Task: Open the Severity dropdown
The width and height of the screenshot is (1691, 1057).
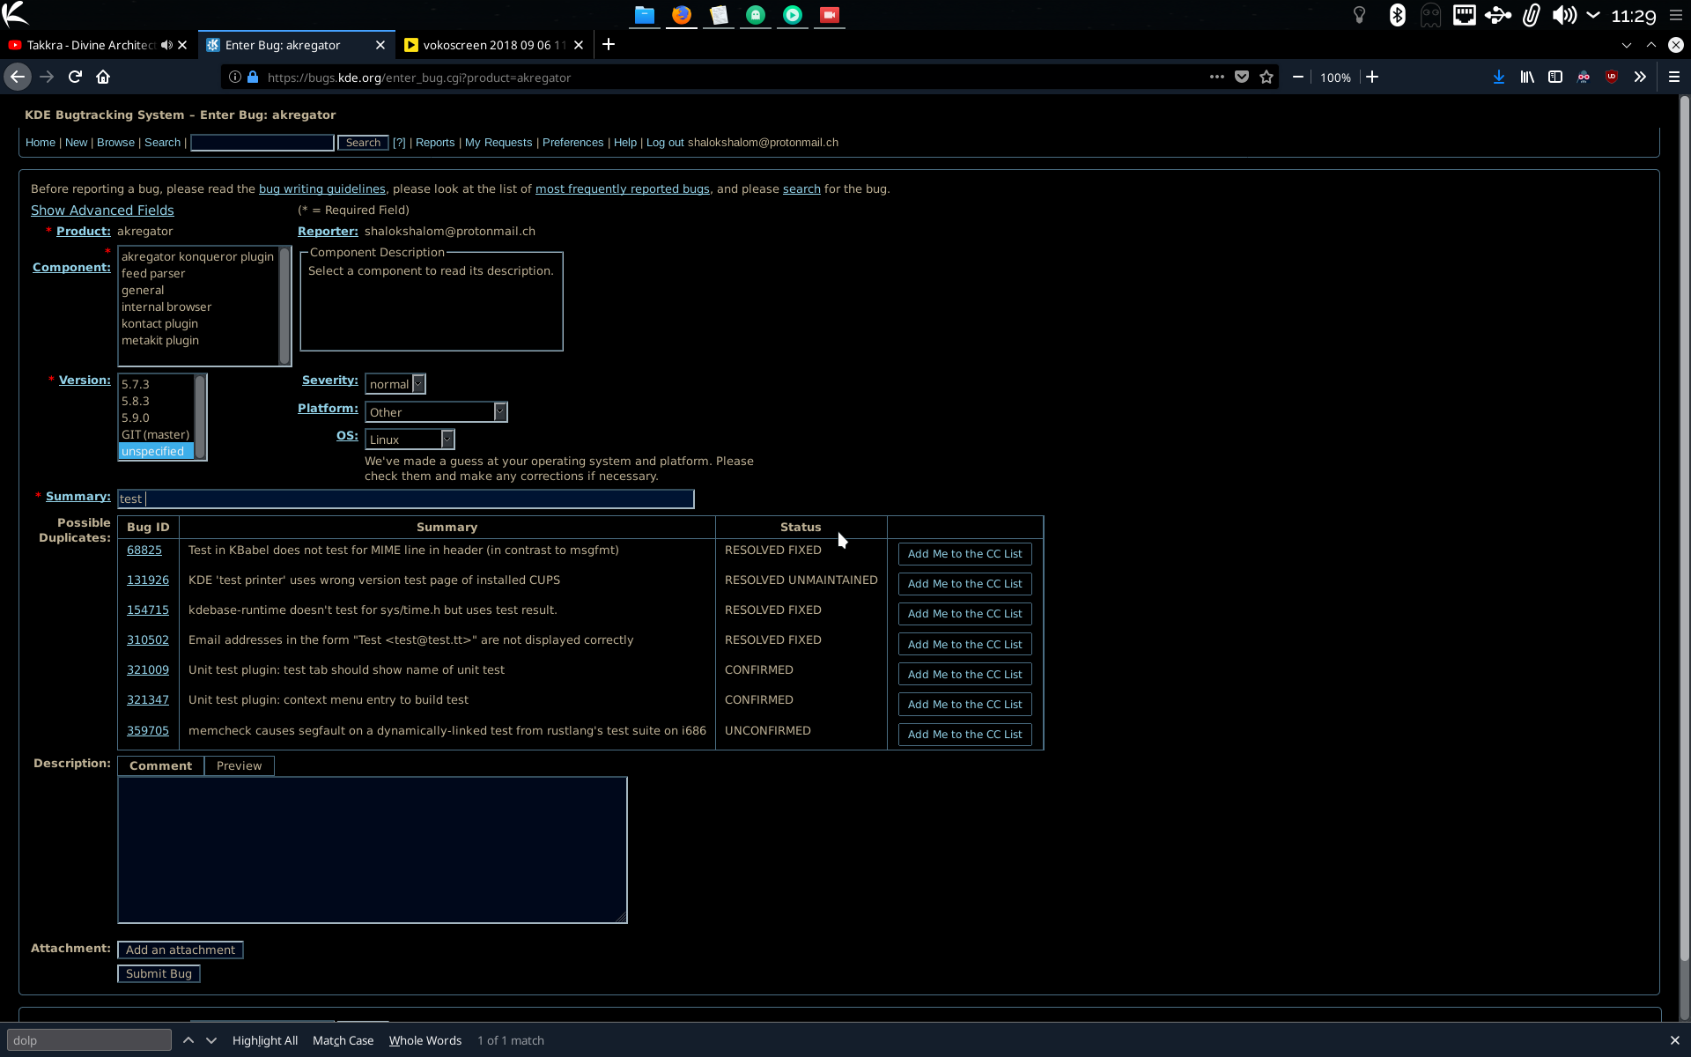Action: tap(395, 384)
